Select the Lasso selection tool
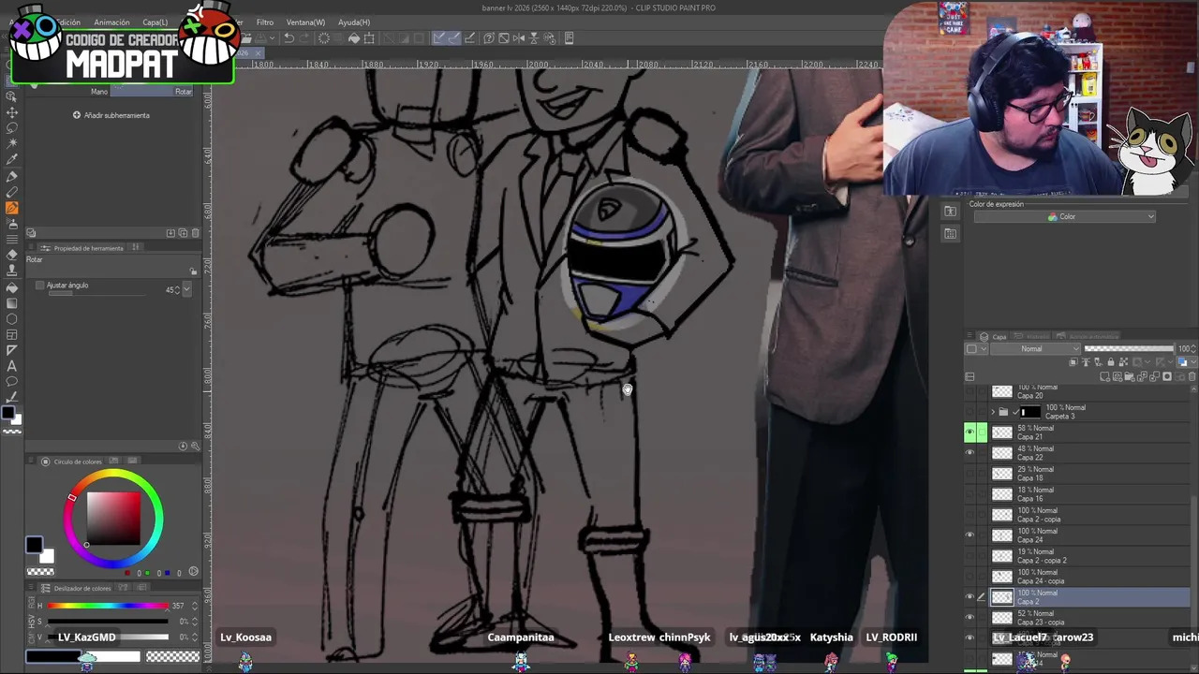1199x674 pixels. point(11,128)
